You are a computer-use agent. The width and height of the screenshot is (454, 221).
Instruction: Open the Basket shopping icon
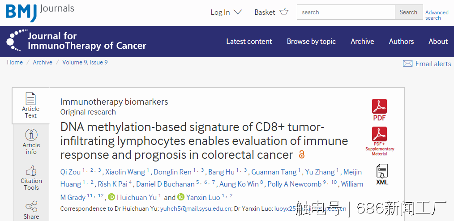(284, 12)
